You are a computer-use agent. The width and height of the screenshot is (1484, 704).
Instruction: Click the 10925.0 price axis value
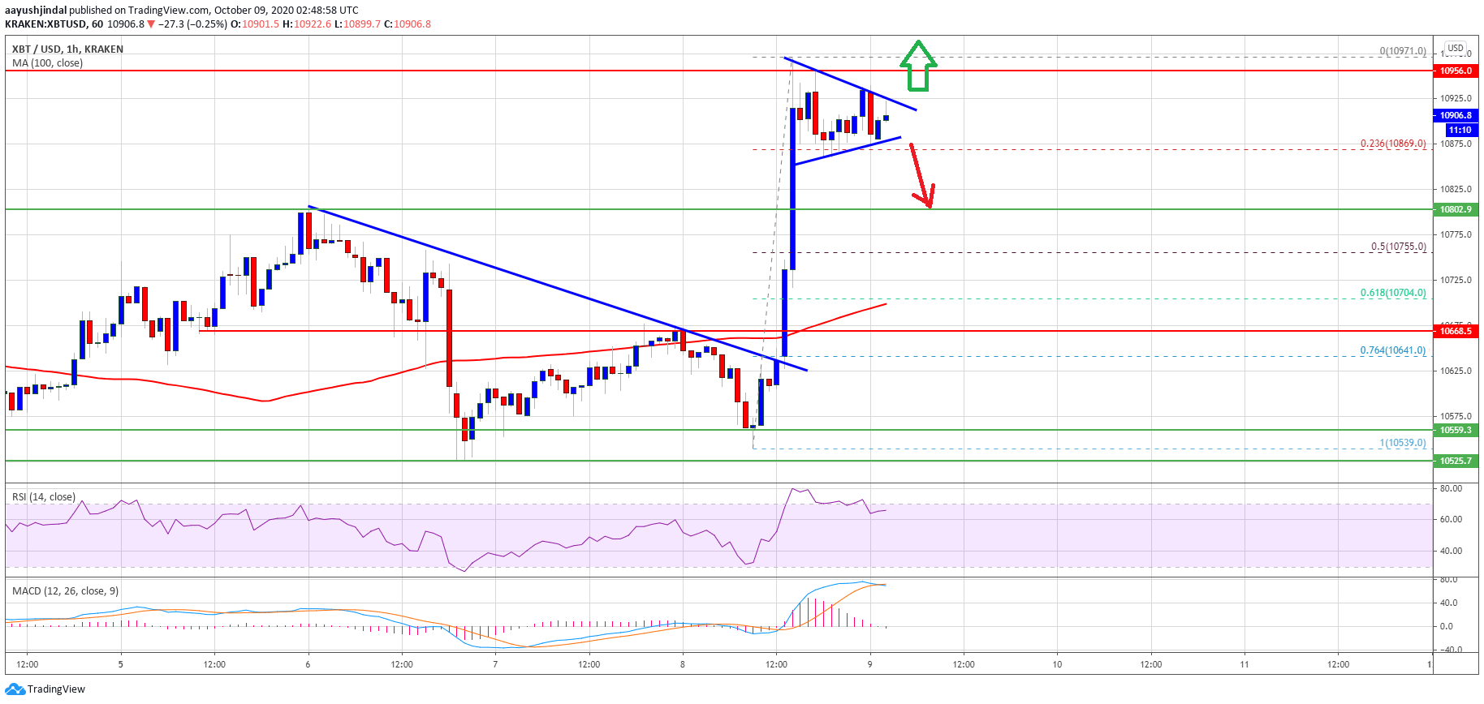(x=1456, y=99)
